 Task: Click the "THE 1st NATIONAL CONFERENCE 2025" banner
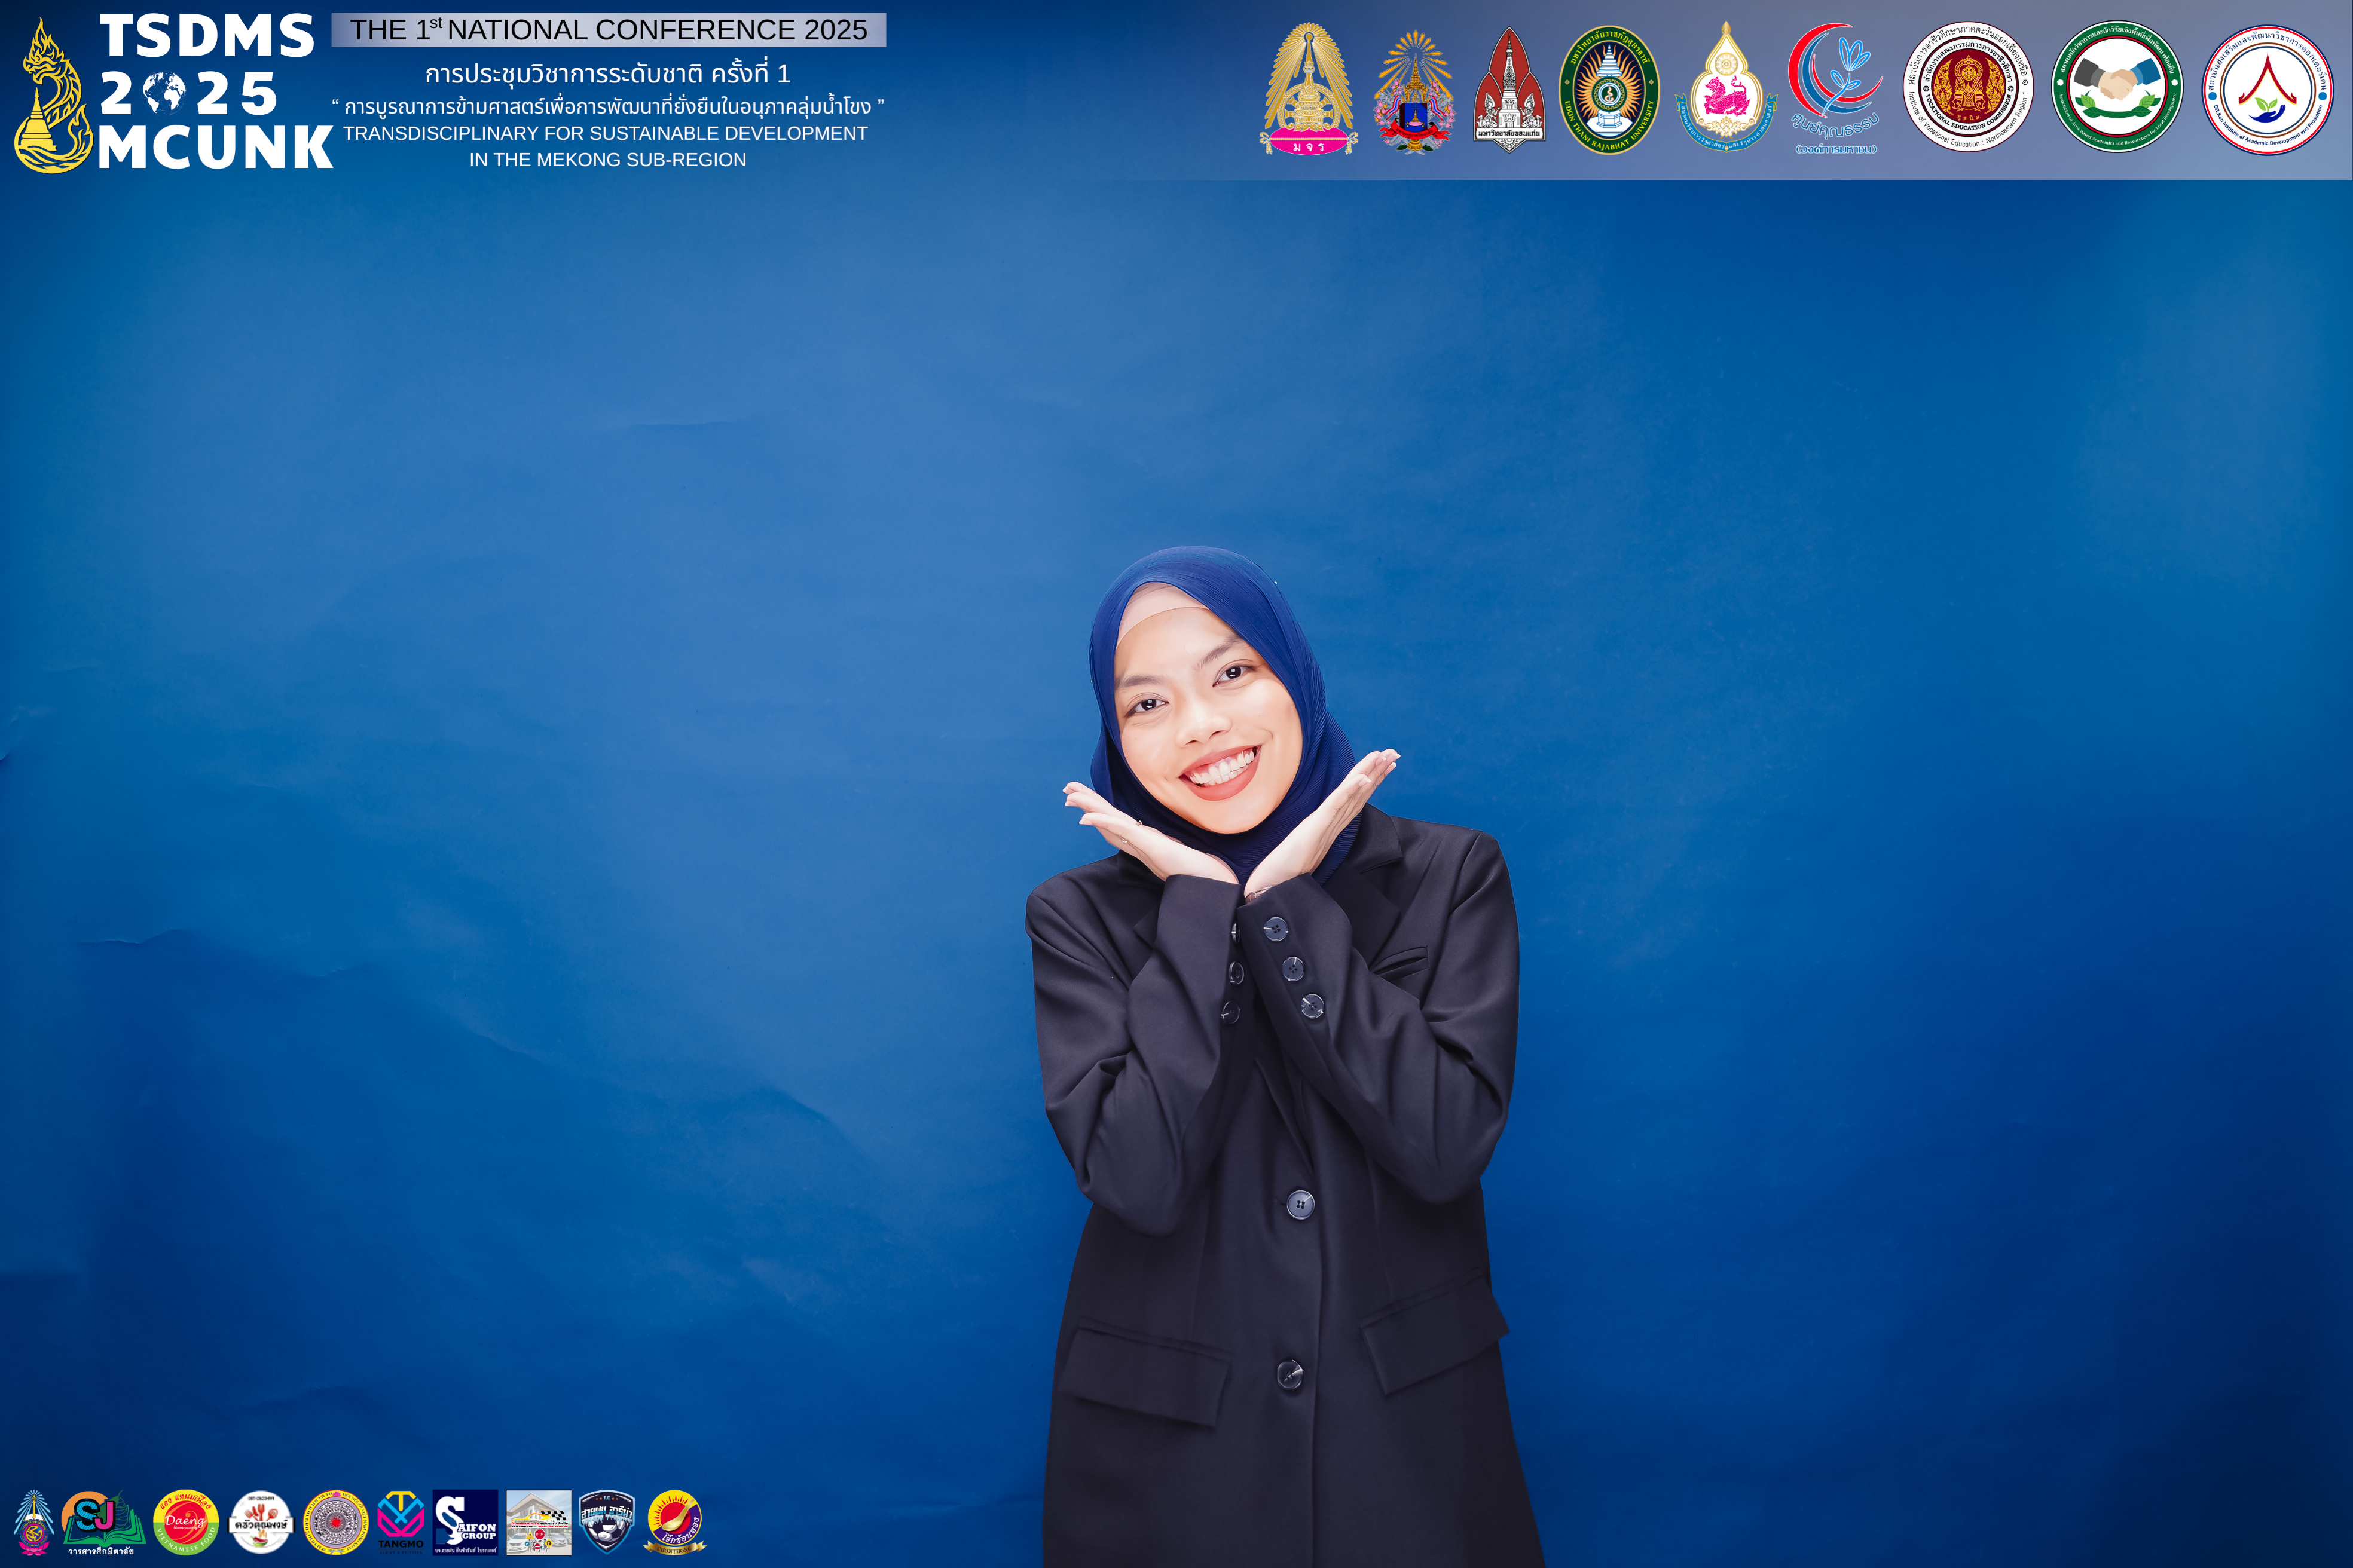[x=608, y=30]
